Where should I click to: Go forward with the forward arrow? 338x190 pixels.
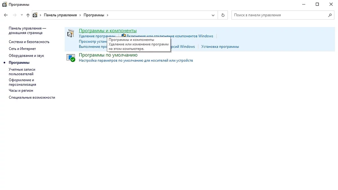15,15
